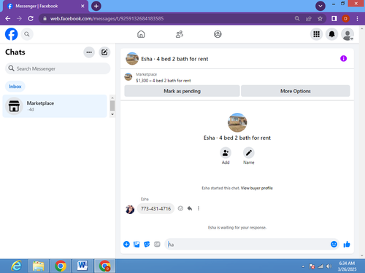Image resolution: width=365 pixels, height=273 pixels.
Task: Open conversation information purple icon
Action: [343, 58]
